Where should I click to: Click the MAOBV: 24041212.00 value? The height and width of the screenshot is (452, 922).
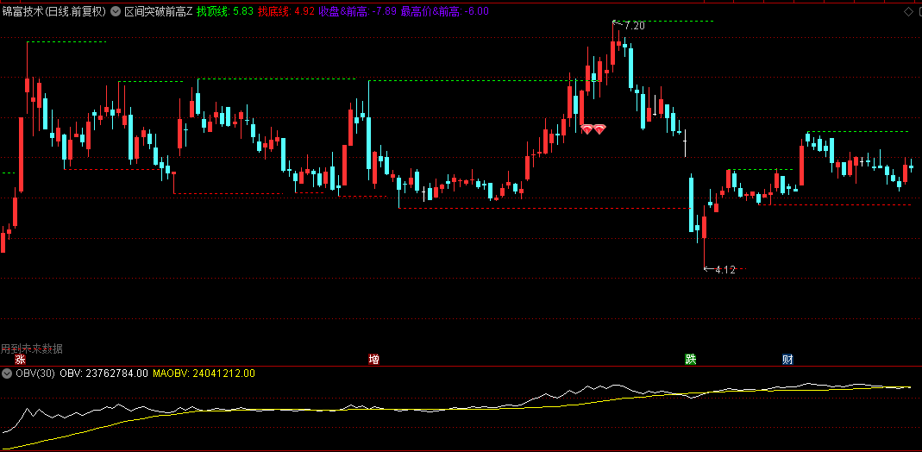tap(204, 374)
